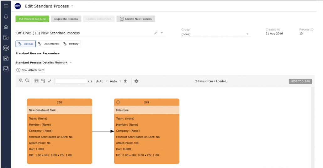This screenshot has width=323, height=168.
Task: Open the second Auto dropdown in the toolbar
Action: 116,81
